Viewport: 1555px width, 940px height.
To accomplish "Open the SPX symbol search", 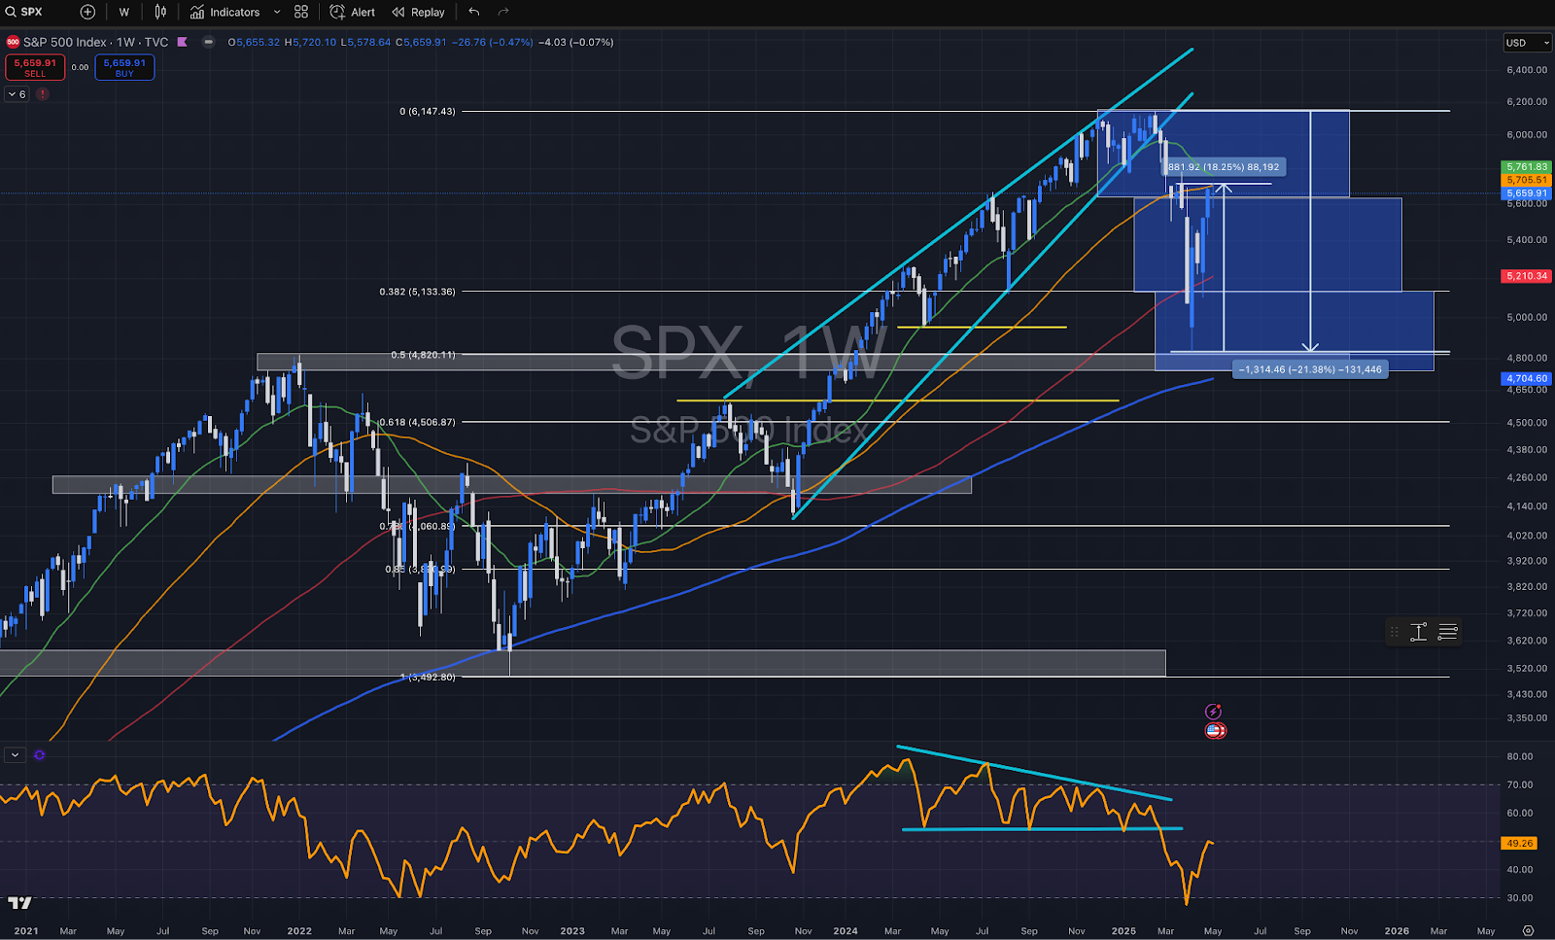I will pos(24,12).
